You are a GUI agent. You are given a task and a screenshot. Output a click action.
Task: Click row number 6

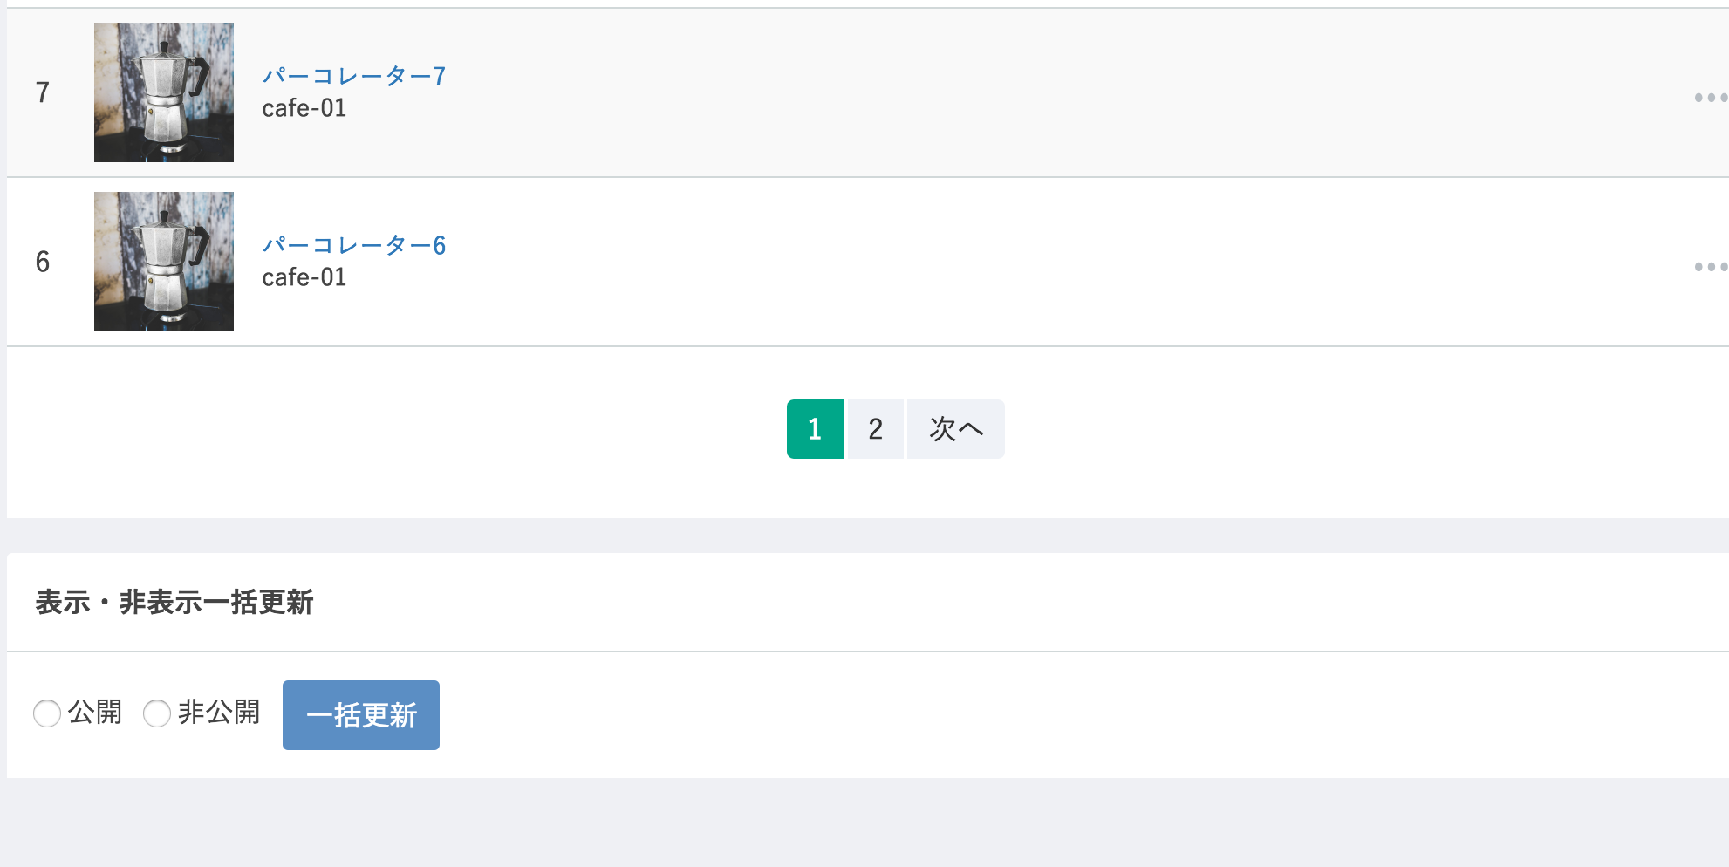coord(43,262)
